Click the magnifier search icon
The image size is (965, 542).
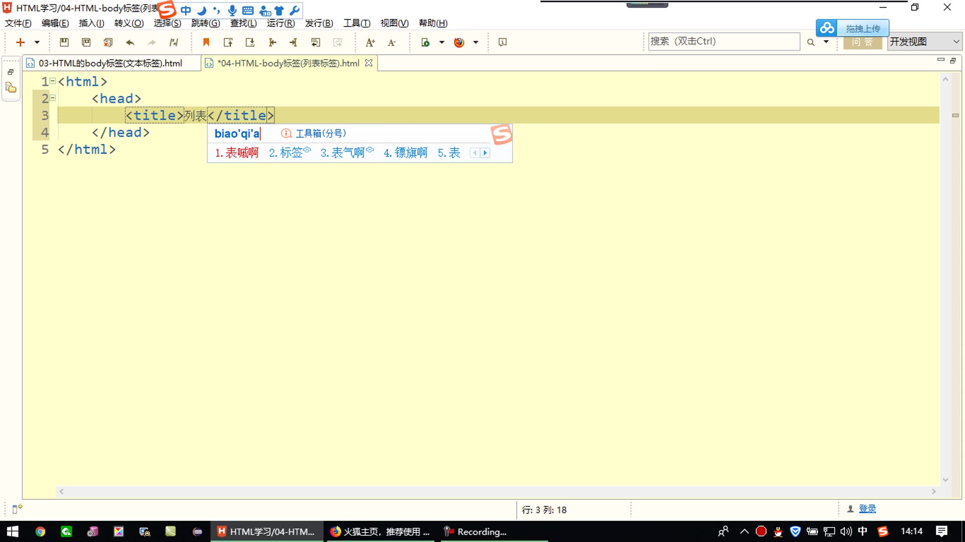(811, 43)
